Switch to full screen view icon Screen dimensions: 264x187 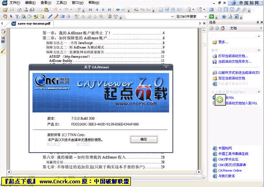pyautogui.click(x=211, y=10)
